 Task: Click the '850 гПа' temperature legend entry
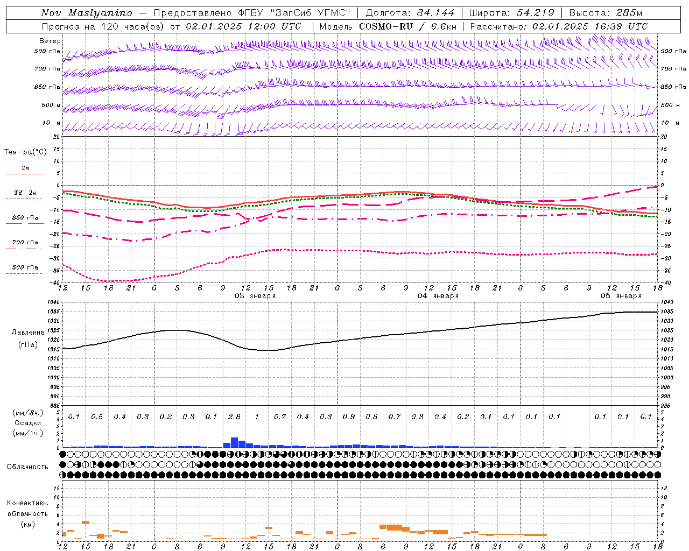(25, 218)
